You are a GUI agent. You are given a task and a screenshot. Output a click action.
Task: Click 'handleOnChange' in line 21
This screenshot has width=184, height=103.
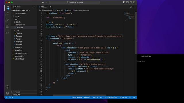point(93,60)
